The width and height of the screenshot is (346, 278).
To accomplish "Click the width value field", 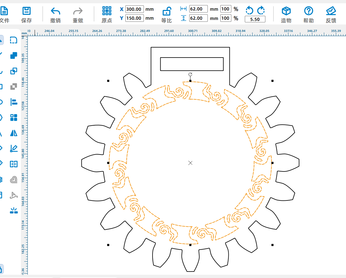I will pyautogui.click(x=198, y=9).
